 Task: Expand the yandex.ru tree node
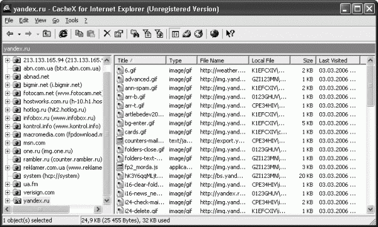click(x=8, y=201)
